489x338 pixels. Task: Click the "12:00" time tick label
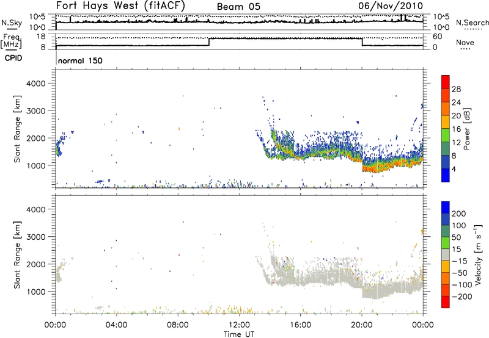239,325
